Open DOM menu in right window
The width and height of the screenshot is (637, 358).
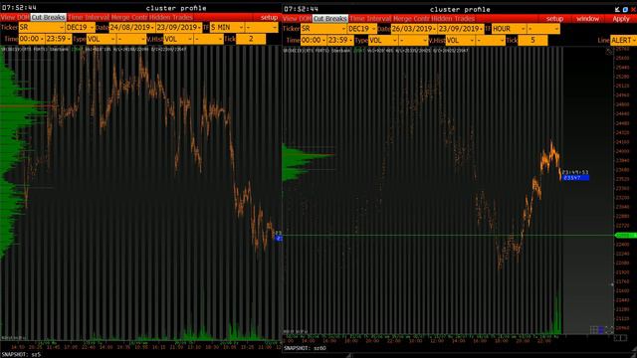coord(306,19)
